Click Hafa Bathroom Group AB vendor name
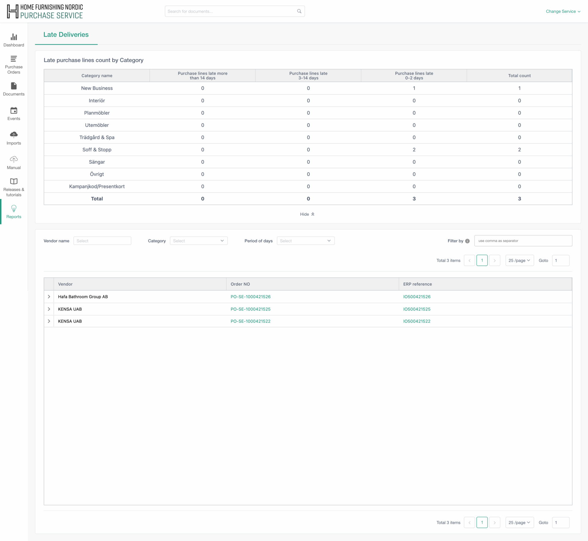This screenshot has width=588, height=541. (83, 297)
